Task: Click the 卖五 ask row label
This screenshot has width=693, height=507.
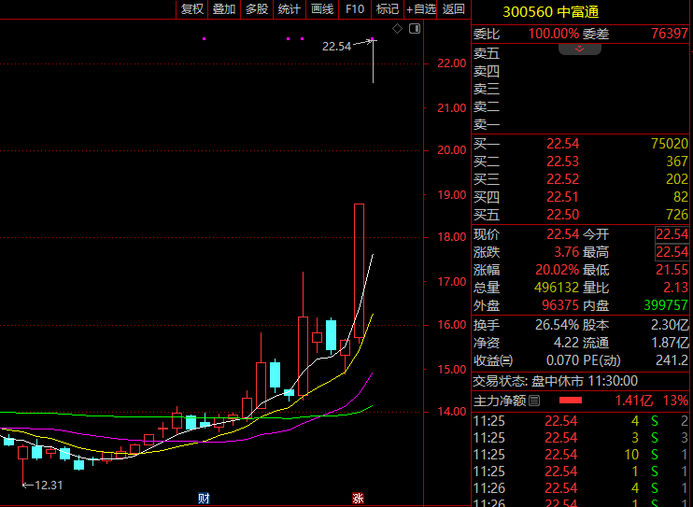Action: [x=487, y=53]
